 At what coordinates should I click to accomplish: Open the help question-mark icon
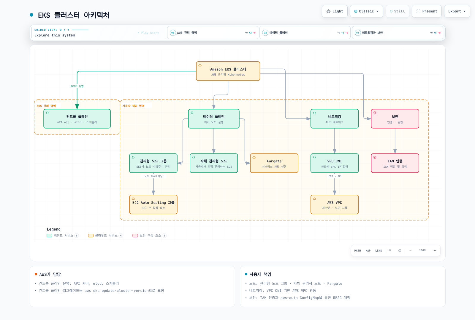pyautogui.click(x=400, y=251)
